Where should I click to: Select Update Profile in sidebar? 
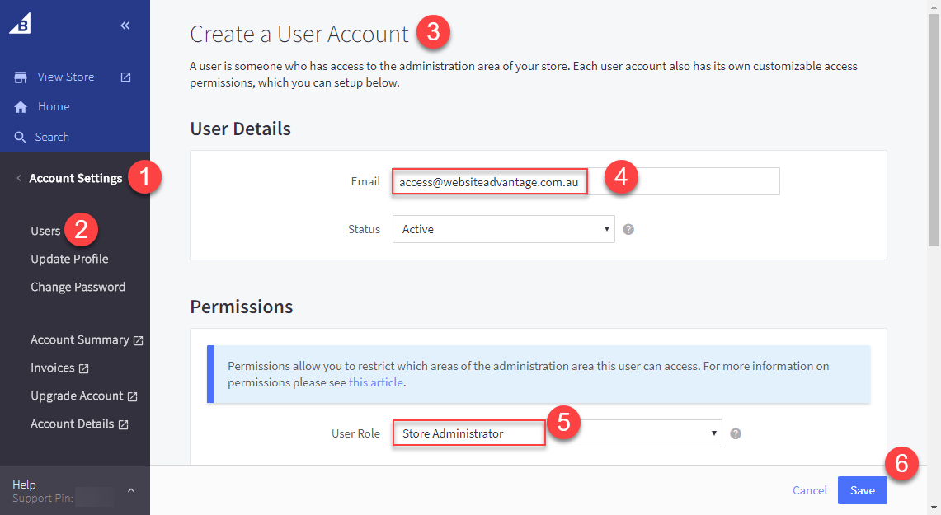pyautogui.click(x=69, y=259)
